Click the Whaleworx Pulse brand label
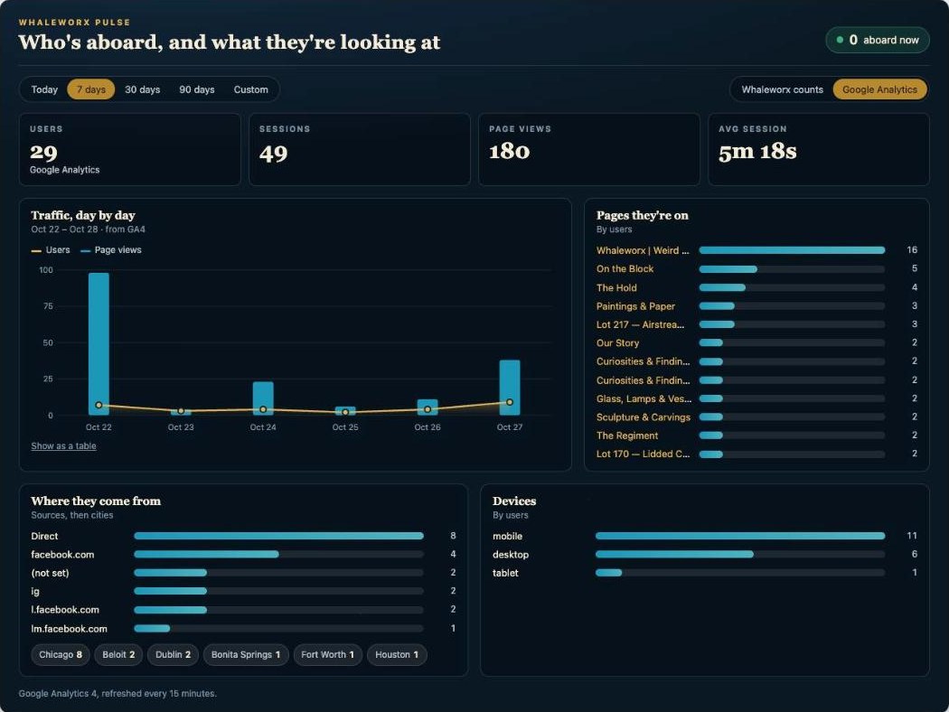 (x=74, y=23)
